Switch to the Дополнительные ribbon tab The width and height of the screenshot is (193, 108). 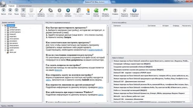pos(25,6)
